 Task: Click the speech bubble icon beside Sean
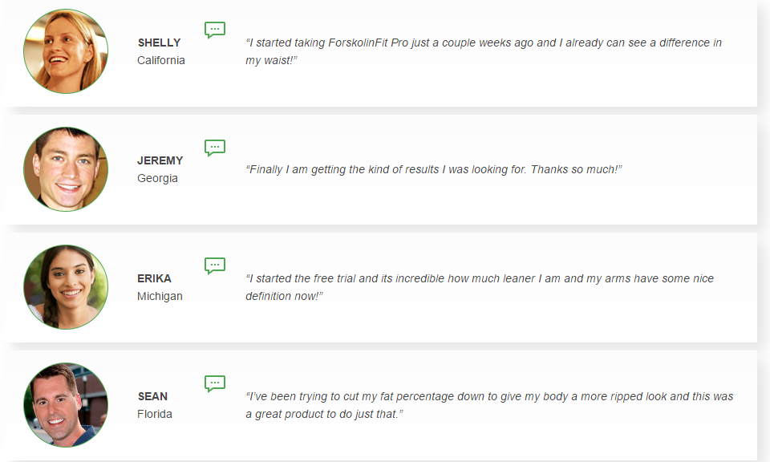215,383
